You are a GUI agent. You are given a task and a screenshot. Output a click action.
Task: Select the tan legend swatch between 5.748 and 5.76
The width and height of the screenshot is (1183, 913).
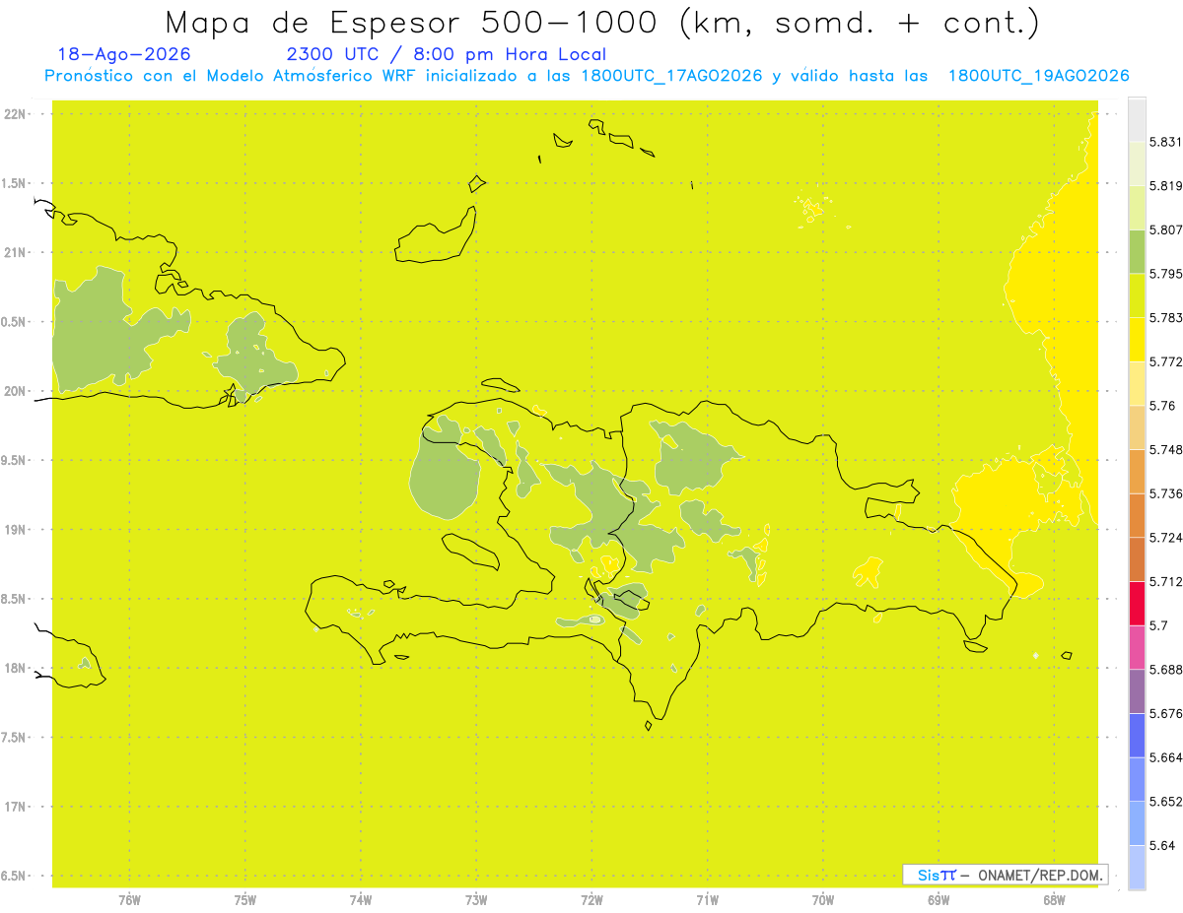tap(1137, 427)
